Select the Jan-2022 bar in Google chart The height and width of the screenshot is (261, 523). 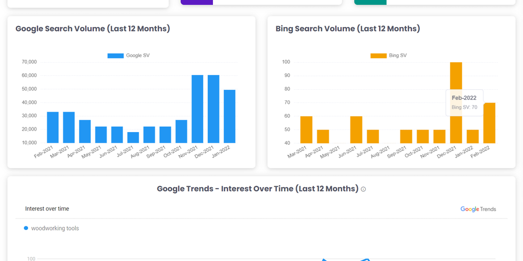tap(229, 116)
